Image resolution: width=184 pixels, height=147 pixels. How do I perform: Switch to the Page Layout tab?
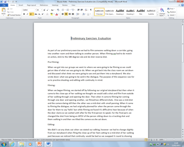31,5
